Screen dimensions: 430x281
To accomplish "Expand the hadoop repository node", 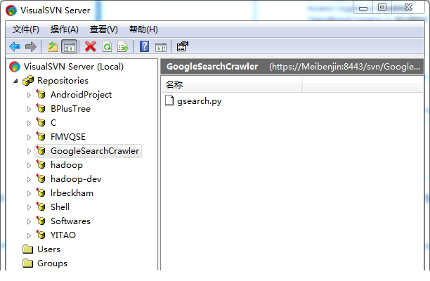I will click(29, 165).
